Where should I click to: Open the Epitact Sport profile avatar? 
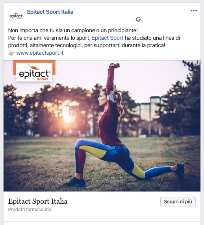16,15
